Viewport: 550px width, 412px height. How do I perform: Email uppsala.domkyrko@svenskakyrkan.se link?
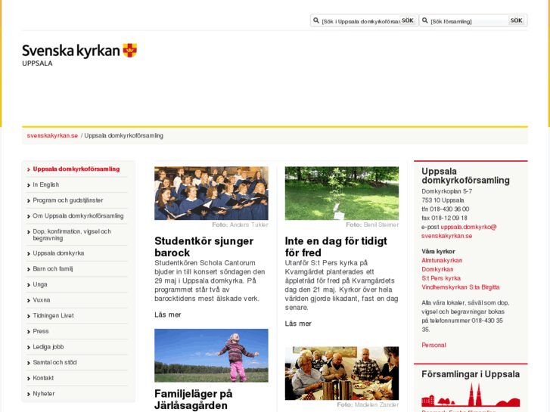pyautogui.click(x=459, y=231)
